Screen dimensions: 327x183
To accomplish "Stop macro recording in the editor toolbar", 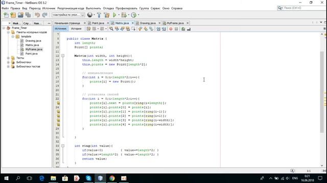I will point(176,29).
